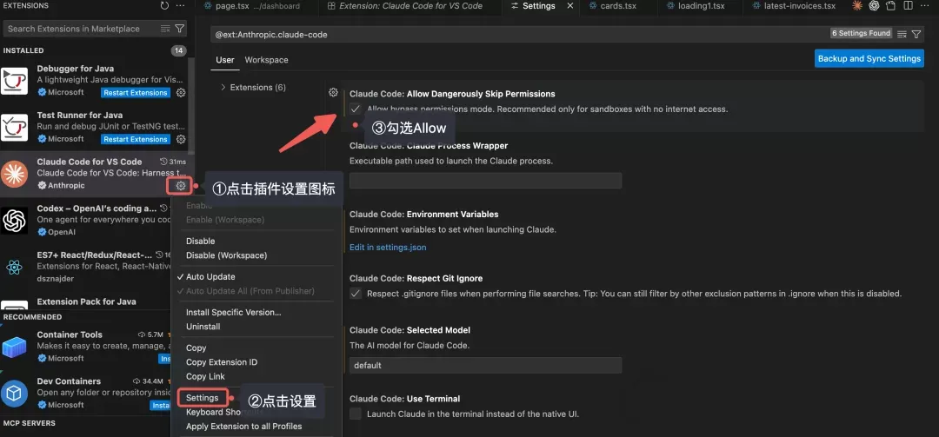Choose Settings in the context menu

[x=202, y=398]
